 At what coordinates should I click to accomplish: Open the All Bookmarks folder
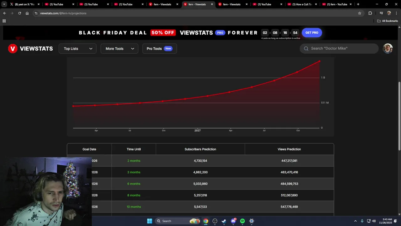(388, 21)
